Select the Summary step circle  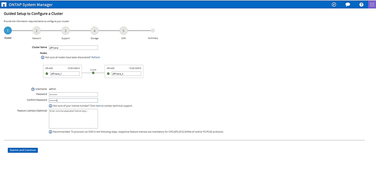point(153,31)
